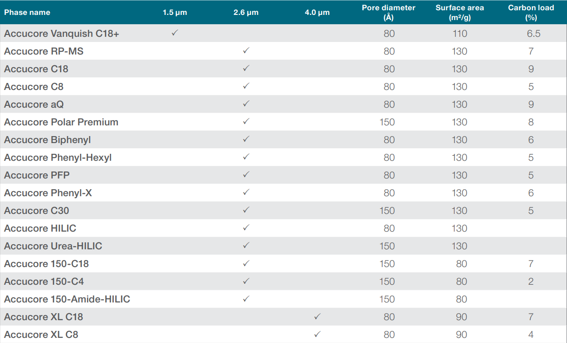The width and height of the screenshot is (567, 343).
Task: Click the checkmark in Accucore C8 row
Action: (246, 86)
